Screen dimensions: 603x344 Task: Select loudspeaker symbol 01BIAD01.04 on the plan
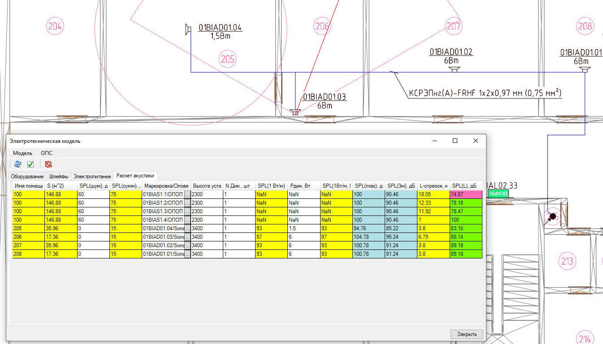tap(188, 30)
